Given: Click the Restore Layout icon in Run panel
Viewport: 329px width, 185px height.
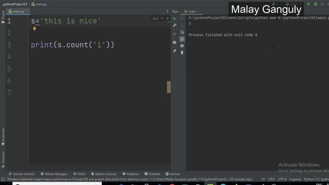Looking at the screenshot, I should pos(174,42).
